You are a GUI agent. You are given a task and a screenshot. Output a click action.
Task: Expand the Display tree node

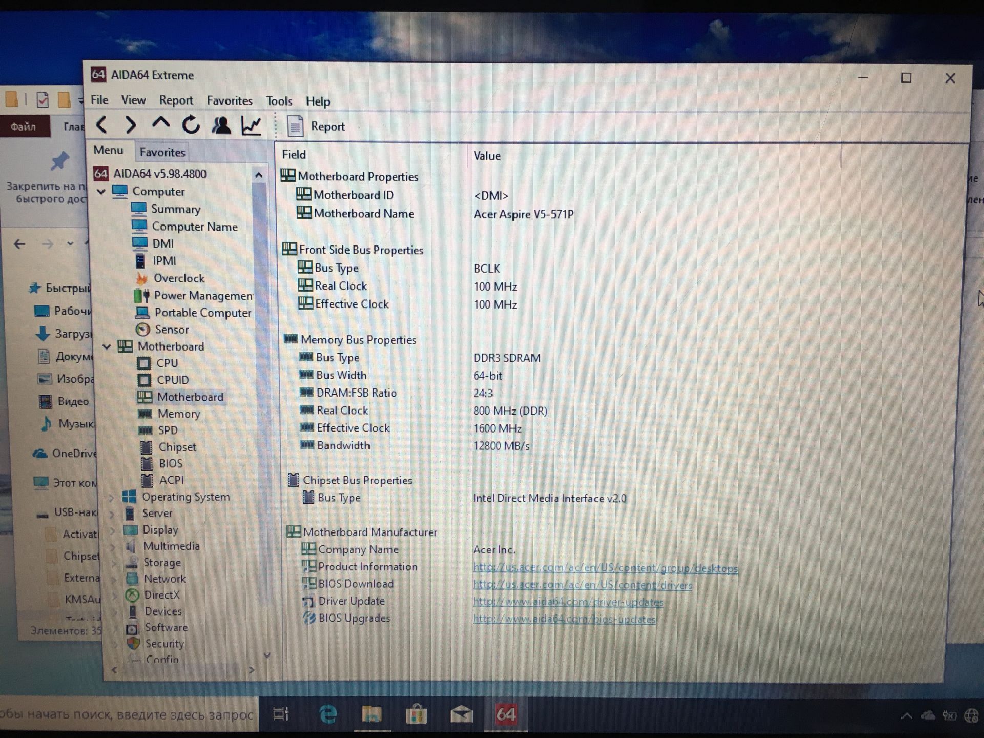tap(112, 530)
